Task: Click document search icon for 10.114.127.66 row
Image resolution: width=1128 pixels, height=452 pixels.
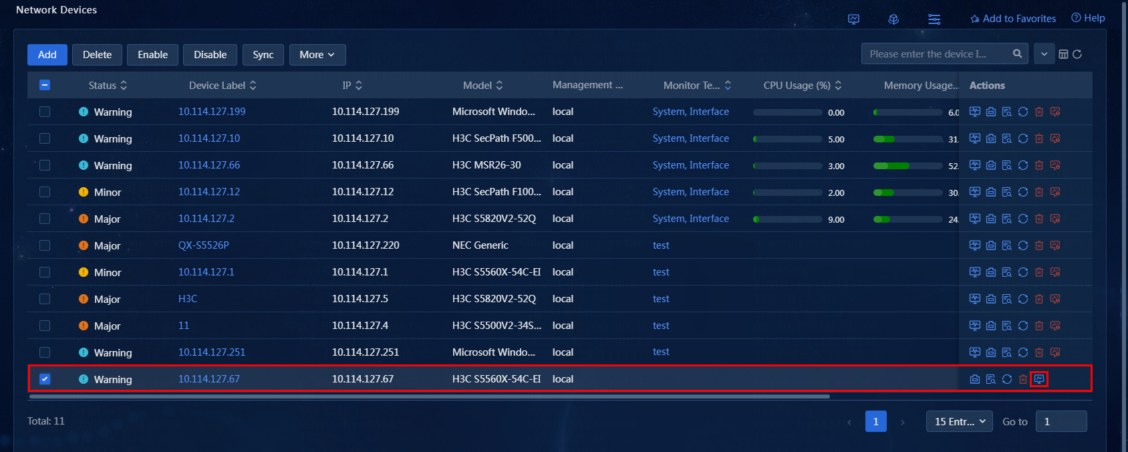Action: tap(1007, 165)
